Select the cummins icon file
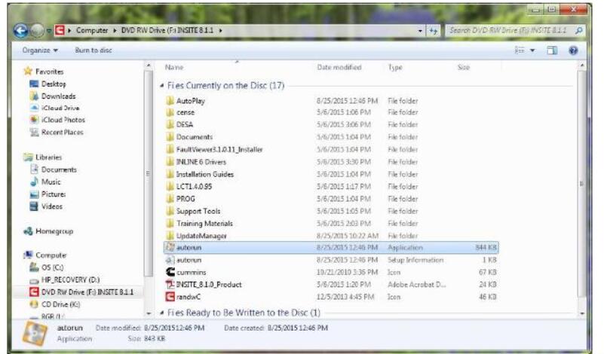This screenshot has width=604, height=354. (x=170, y=273)
